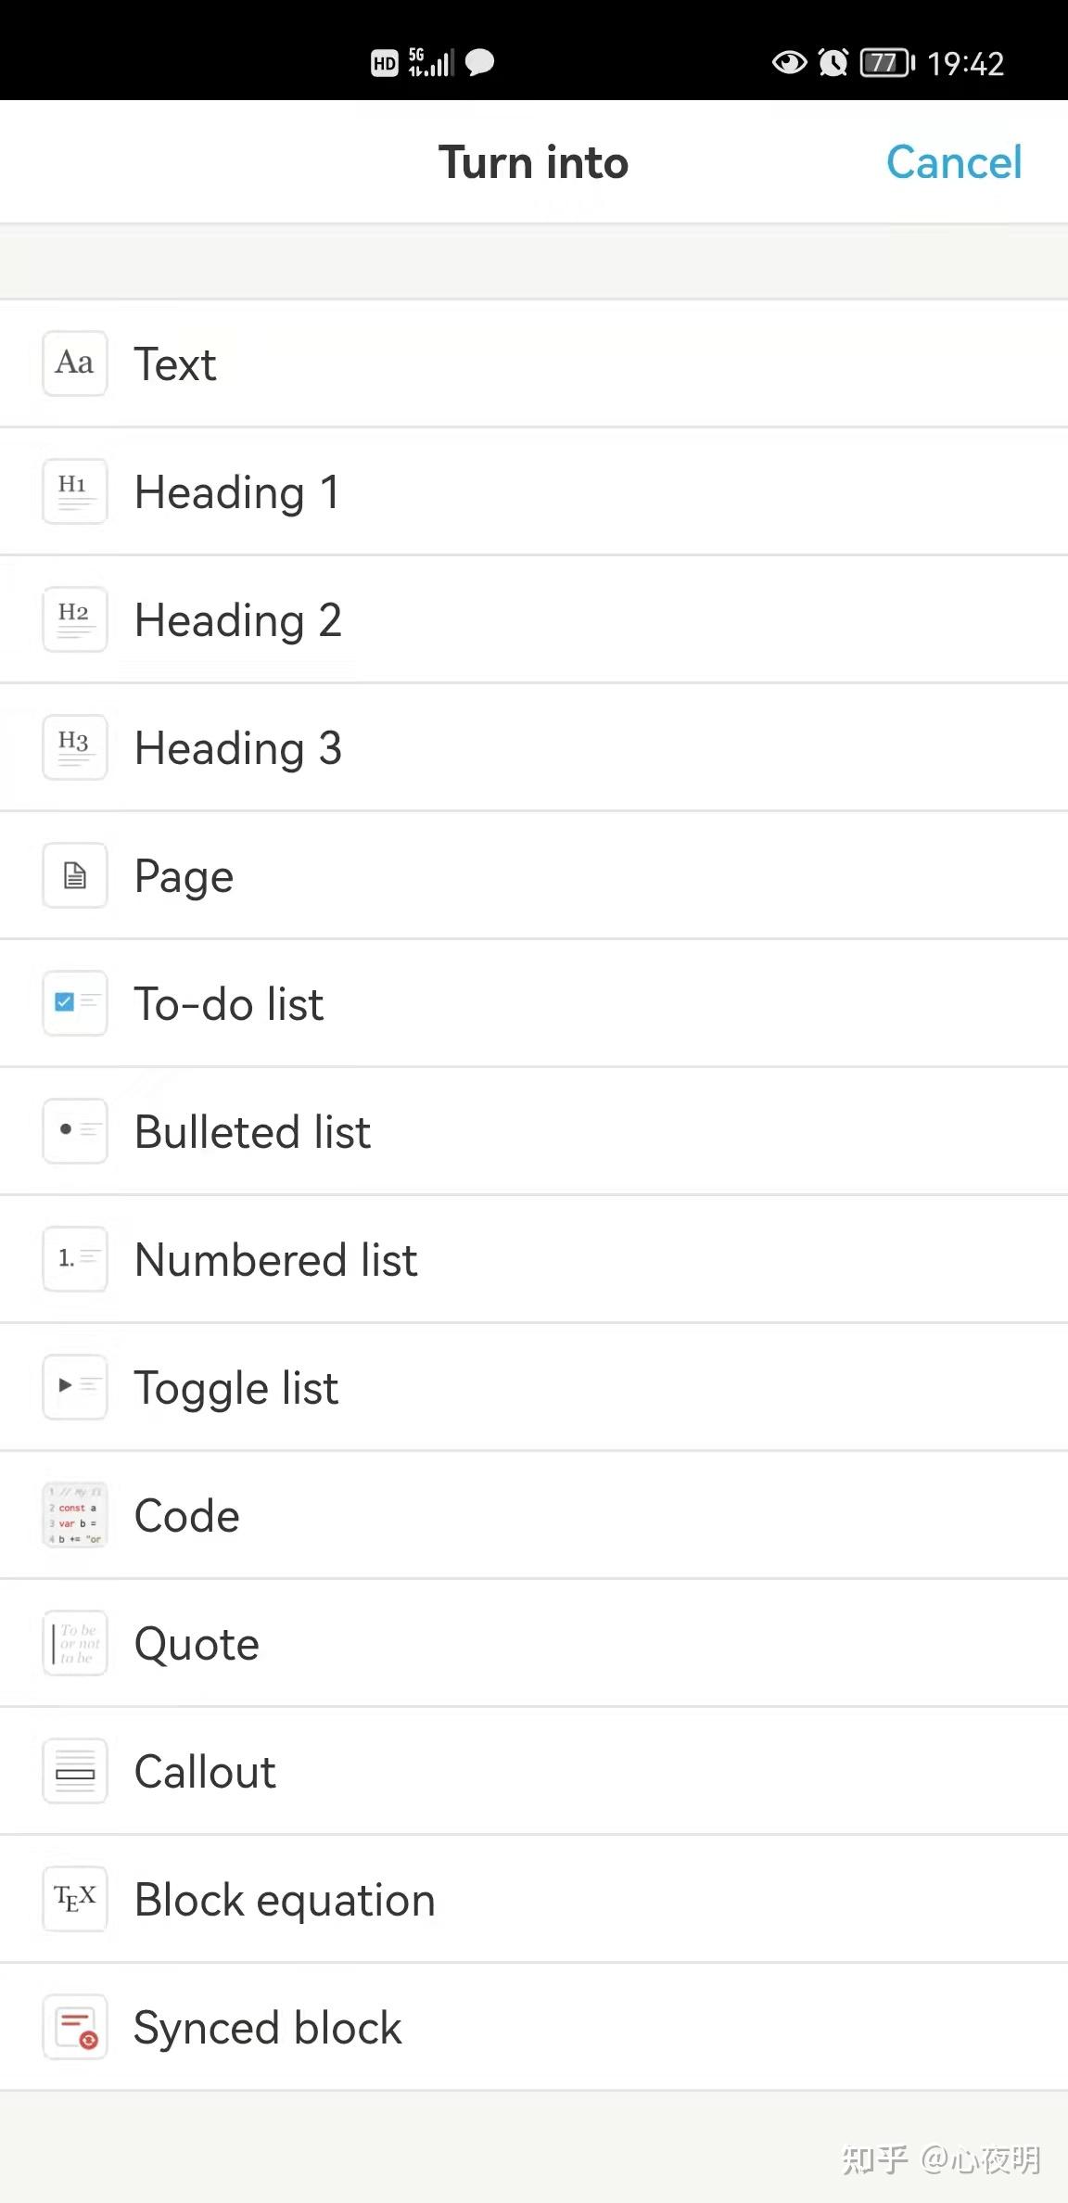Tap the TeX block equation icon
This screenshot has width=1068, height=2203.
point(74,1899)
